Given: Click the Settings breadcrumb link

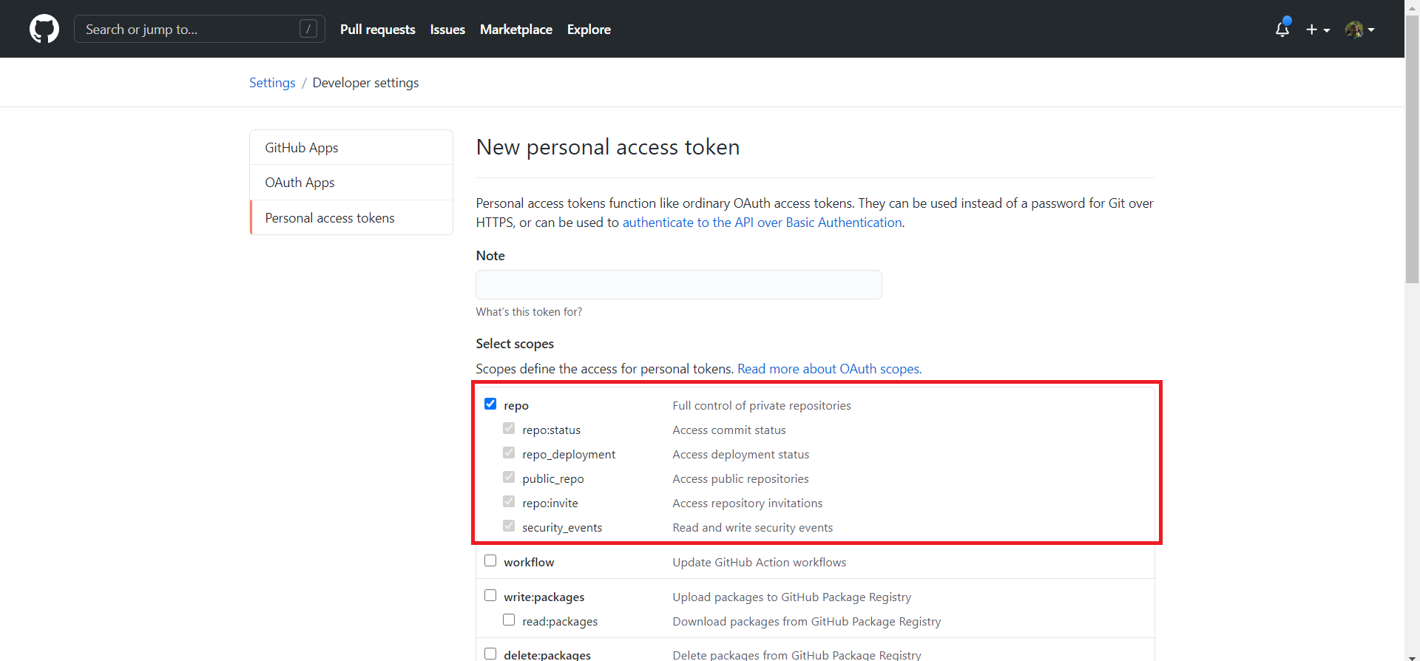Looking at the screenshot, I should (x=272, y=83).
